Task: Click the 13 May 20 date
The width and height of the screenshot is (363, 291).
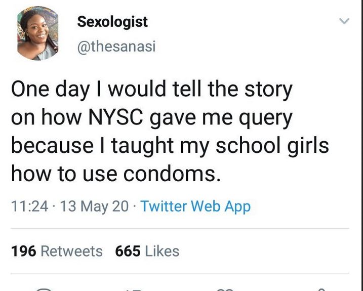Action: pos(95,206)
